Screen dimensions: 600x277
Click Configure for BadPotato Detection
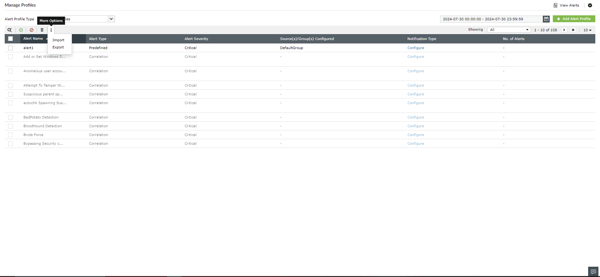[x=416, y=117]
